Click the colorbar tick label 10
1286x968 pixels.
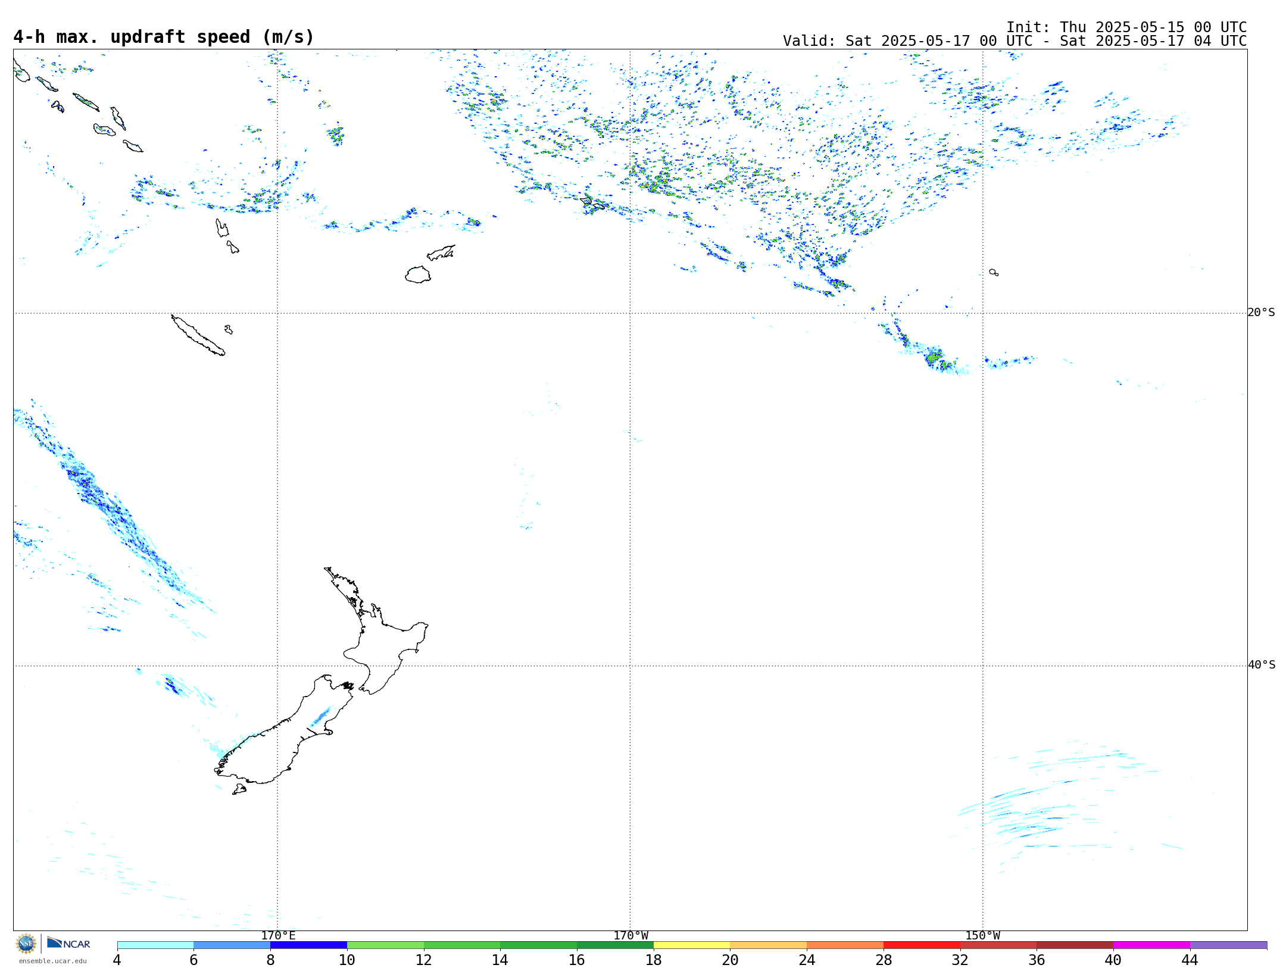(x=347, y=960)
